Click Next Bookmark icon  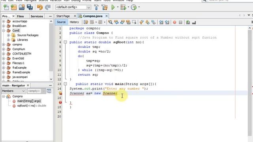[x=147, y=22]
